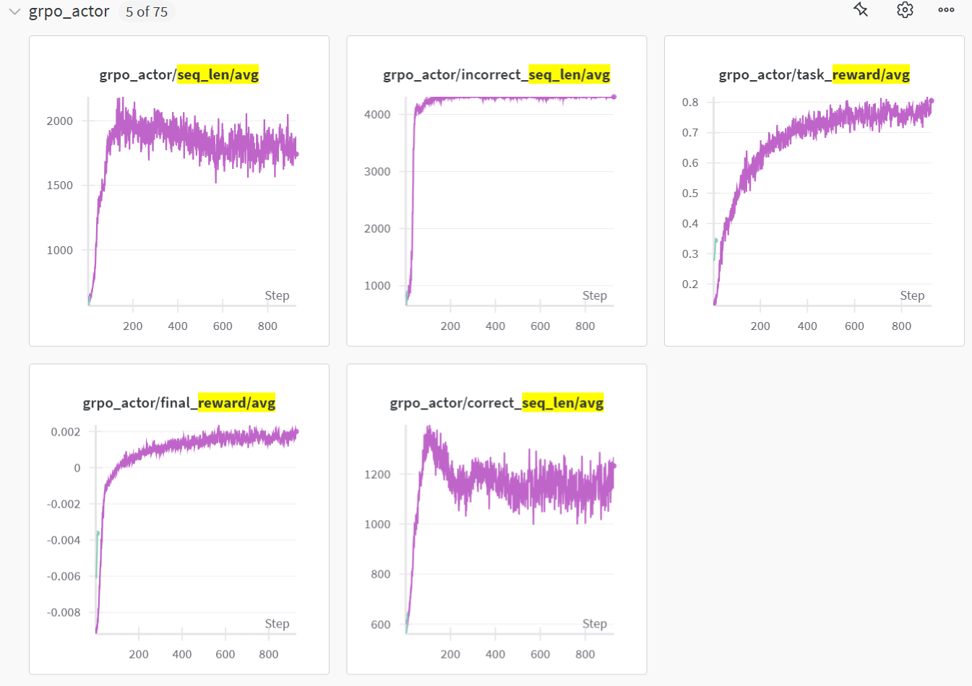This screenshot has width=972, height=686.
Task: Click the Step axis label in task_reward chart
Action: click(x=912, y=295)
